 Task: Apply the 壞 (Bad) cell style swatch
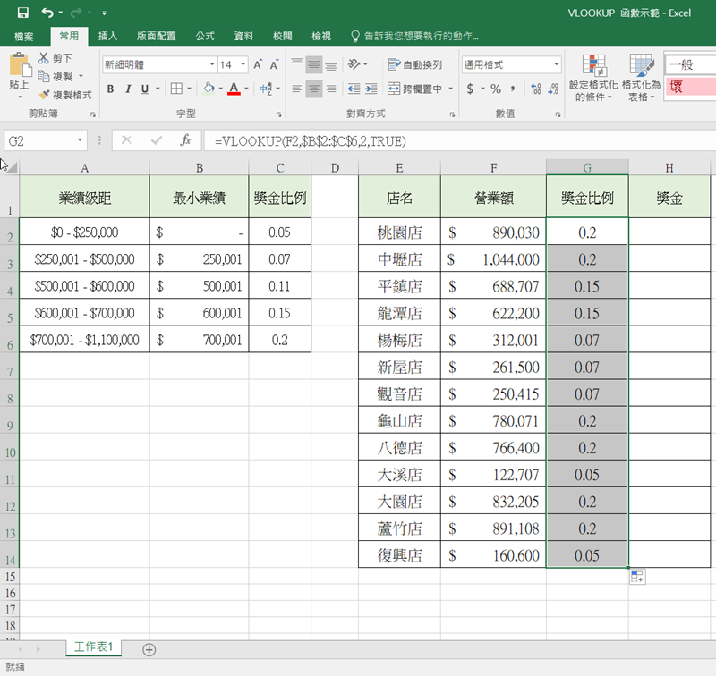tap(689, 87)
